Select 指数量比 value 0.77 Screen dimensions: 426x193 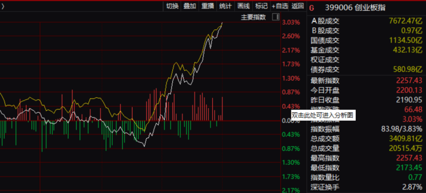[x=415, y=178]
